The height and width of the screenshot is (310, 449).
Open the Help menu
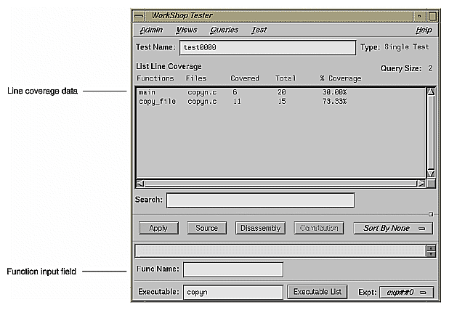(424, 30)
